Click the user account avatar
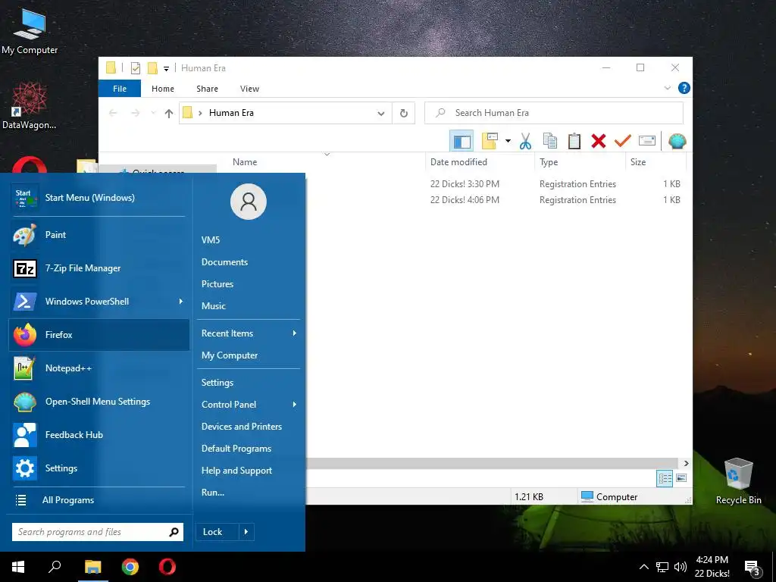Viewport: 776px width, 582px height. click(249, 202)
